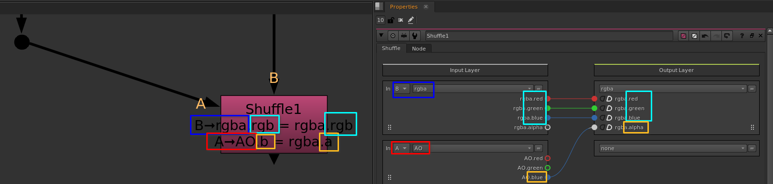Image resolution: width=773 pixels, height=184 pixels.
Task: Change Shuffle1 node tile color swatch
Action: click(683, 36)
